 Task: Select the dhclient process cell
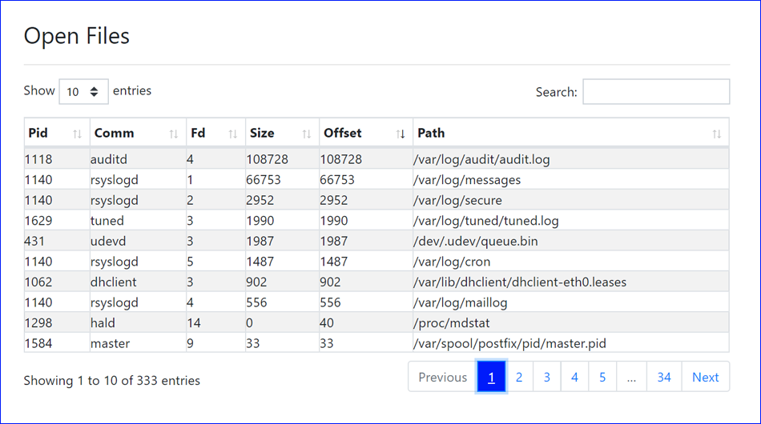coord(138,282)
